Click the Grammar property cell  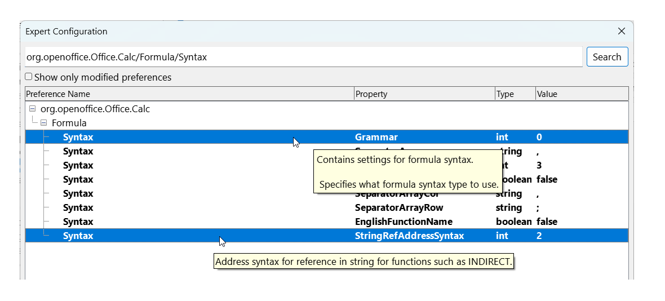tap(376, 137)
